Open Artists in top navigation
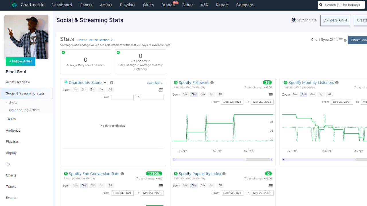This screenshot has width=367, height=206. point(106,5)
